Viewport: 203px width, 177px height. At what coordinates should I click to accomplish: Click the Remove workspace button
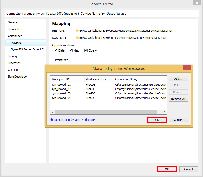pyautogui.click(x=178, y=92)
